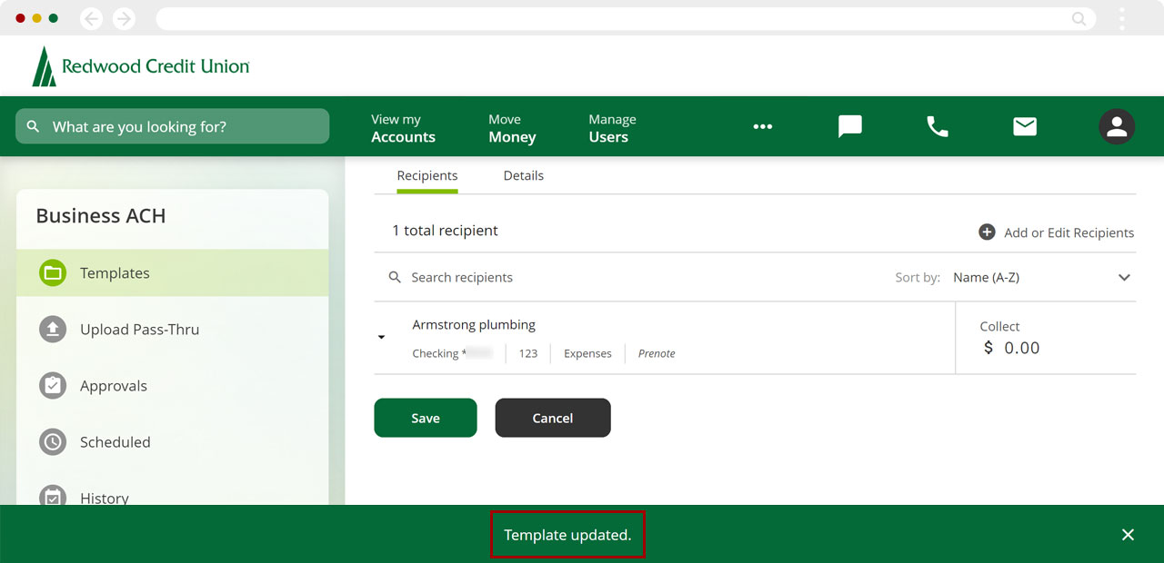The image size is (1164, 563).
Task: Dismiss the Template updated notification
Action: tap(1128, 535)
